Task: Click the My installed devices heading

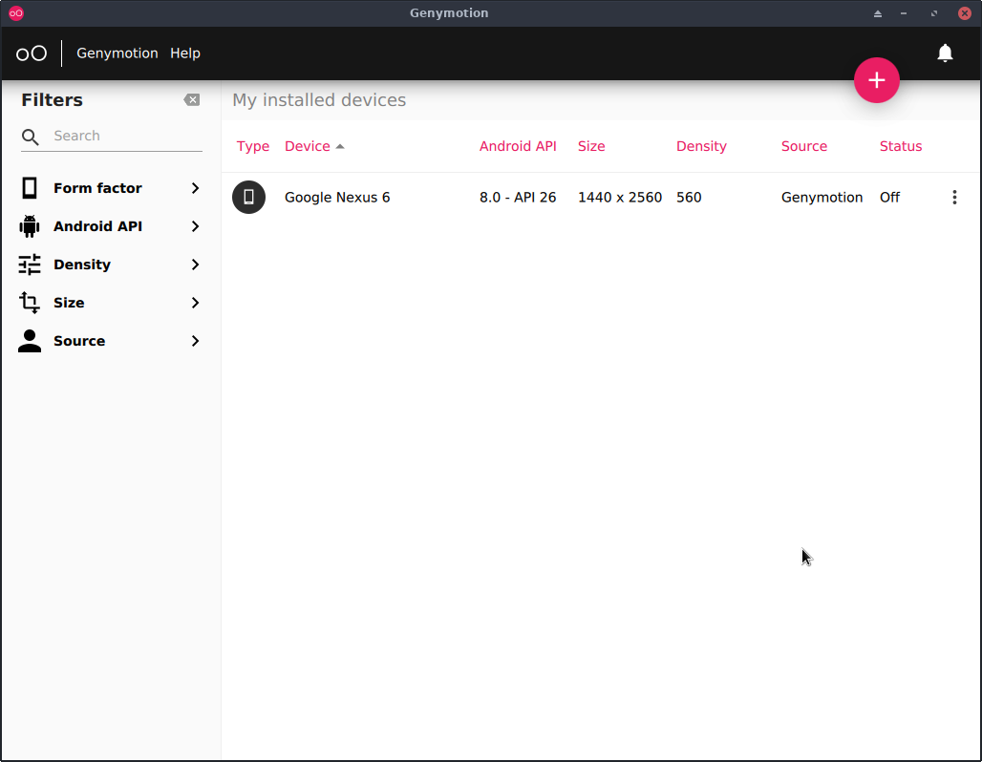Action: tap(319, 100)
